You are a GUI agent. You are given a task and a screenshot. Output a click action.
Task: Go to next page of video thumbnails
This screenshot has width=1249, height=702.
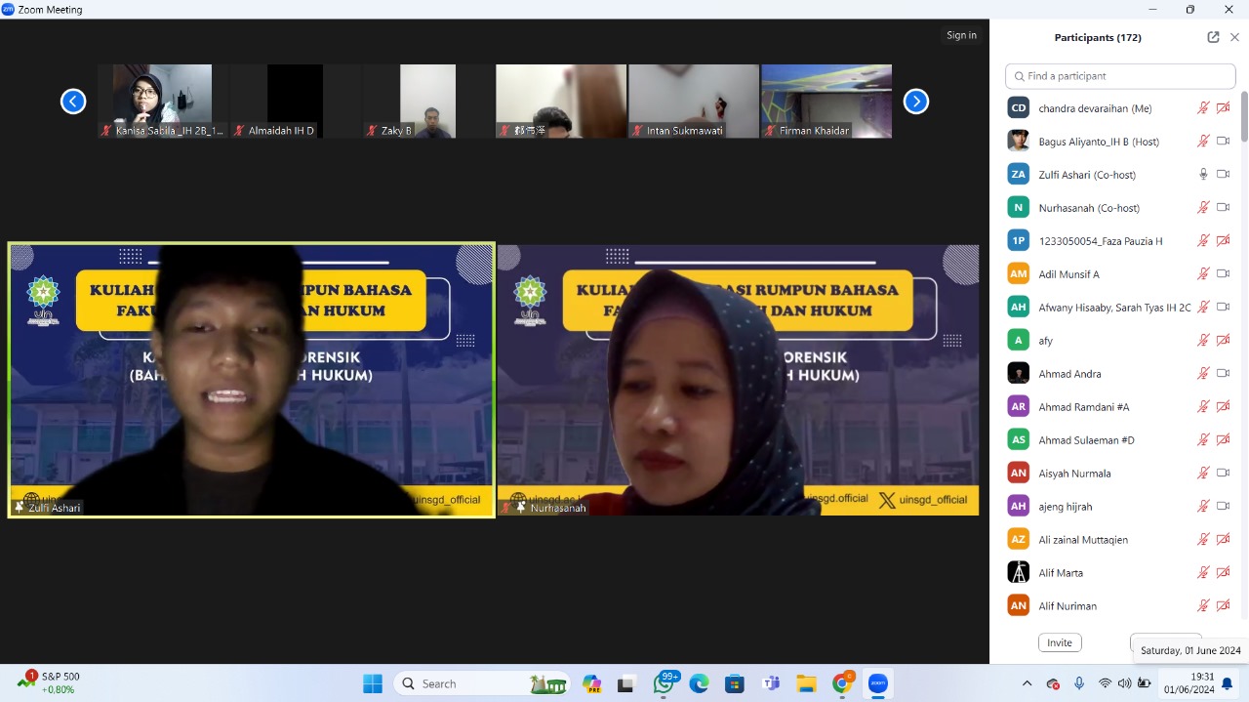click(x=915, y=102)
